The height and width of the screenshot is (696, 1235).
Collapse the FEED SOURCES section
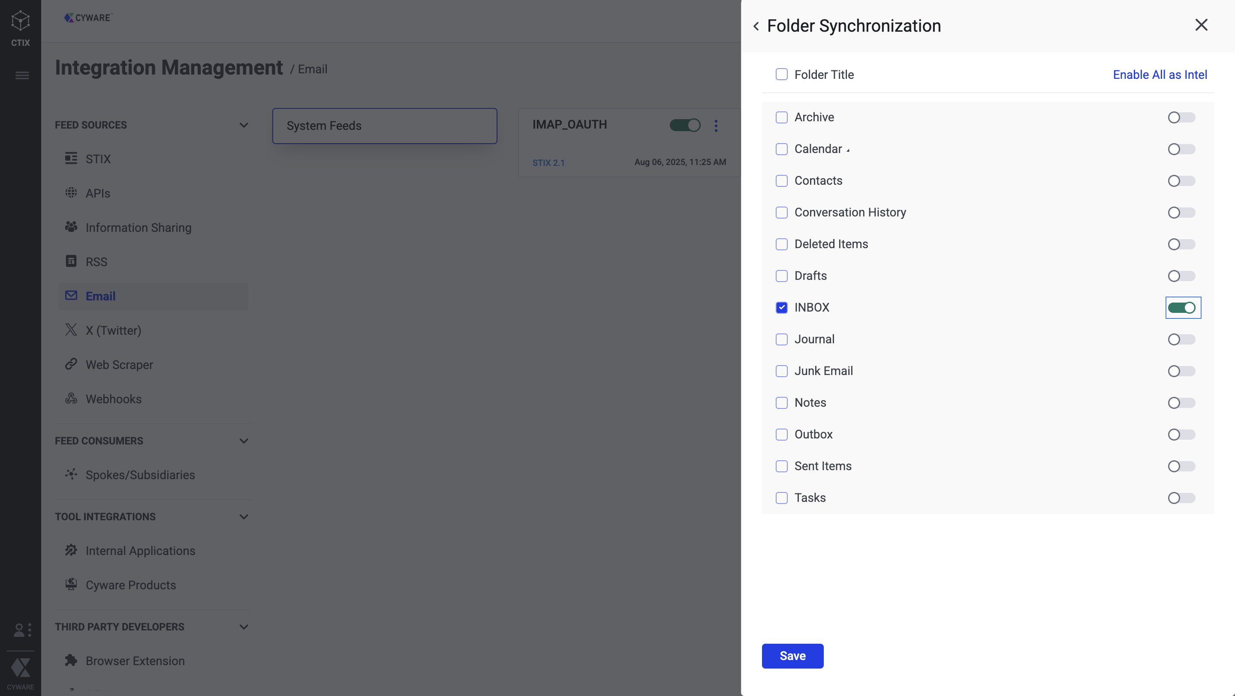[244, 125]
